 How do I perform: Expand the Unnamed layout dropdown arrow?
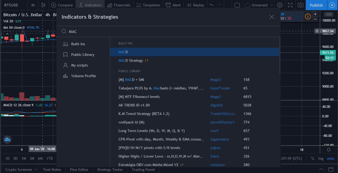point(272,5)
